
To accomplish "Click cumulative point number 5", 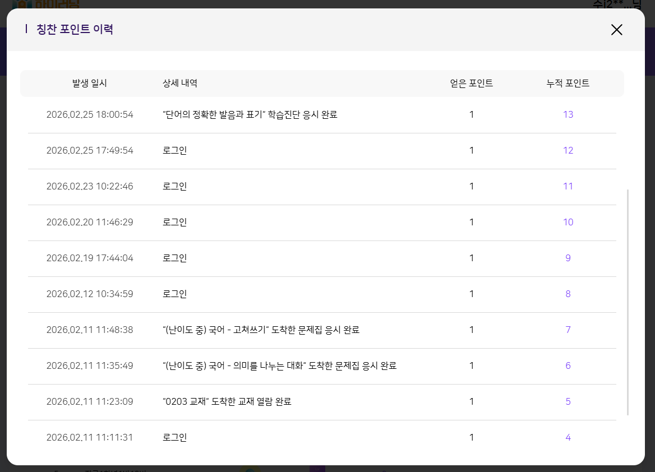I will pos(568,401).
